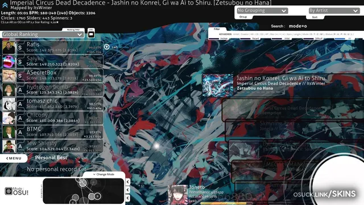Click the A rank badge on Chicony's score
The height and width of the screenshot is (205, 364).
pos(20,118)
